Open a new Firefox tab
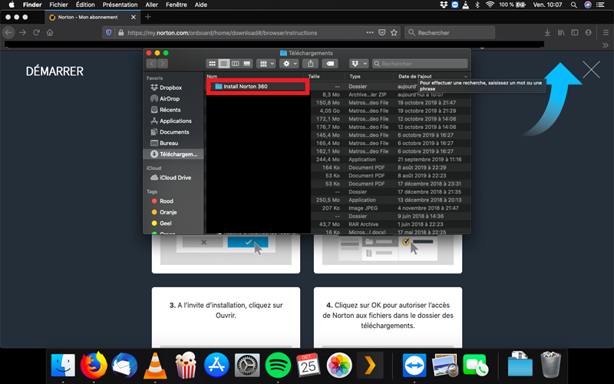Image resolution: width=614 pixels, height=384 pixels. coord(147,17)
